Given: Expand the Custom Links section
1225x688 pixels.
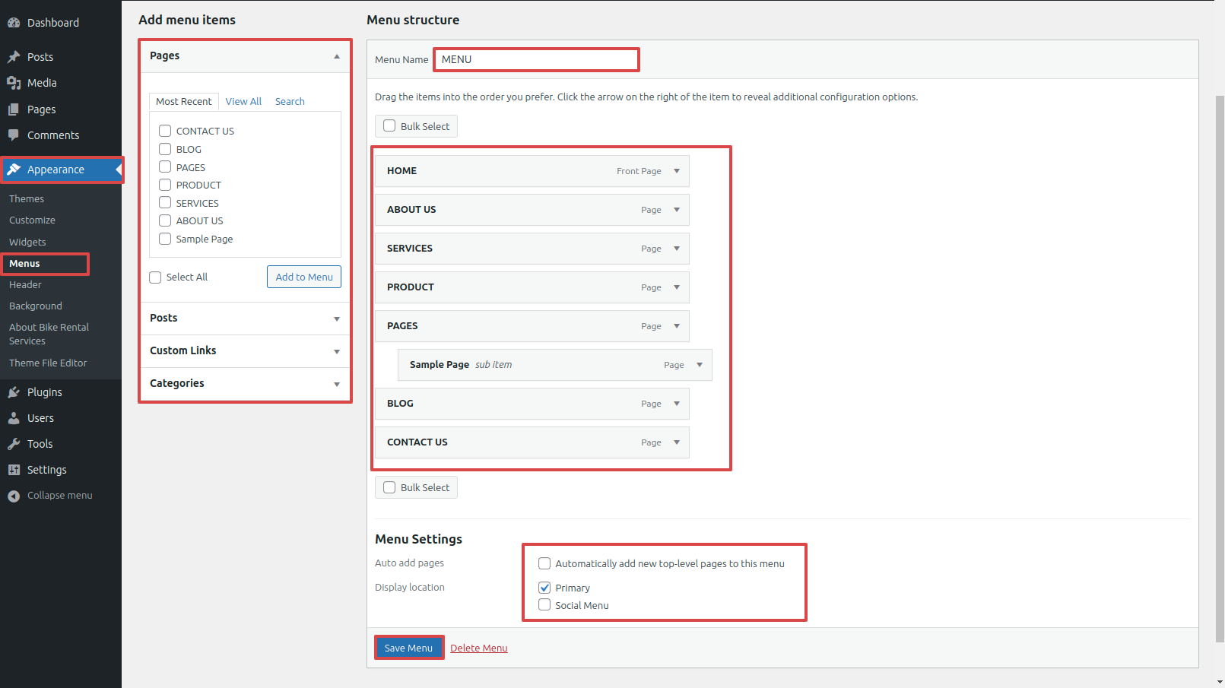Looking at the screenshot, I should 336,351.
